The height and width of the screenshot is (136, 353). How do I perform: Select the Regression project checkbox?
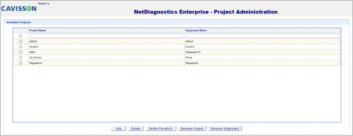[x=21, y=63]
